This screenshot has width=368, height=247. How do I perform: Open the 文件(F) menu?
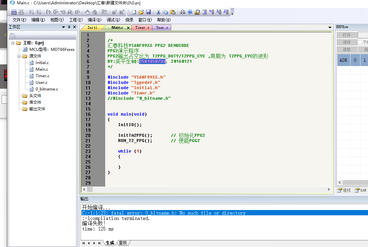point(19,20)
